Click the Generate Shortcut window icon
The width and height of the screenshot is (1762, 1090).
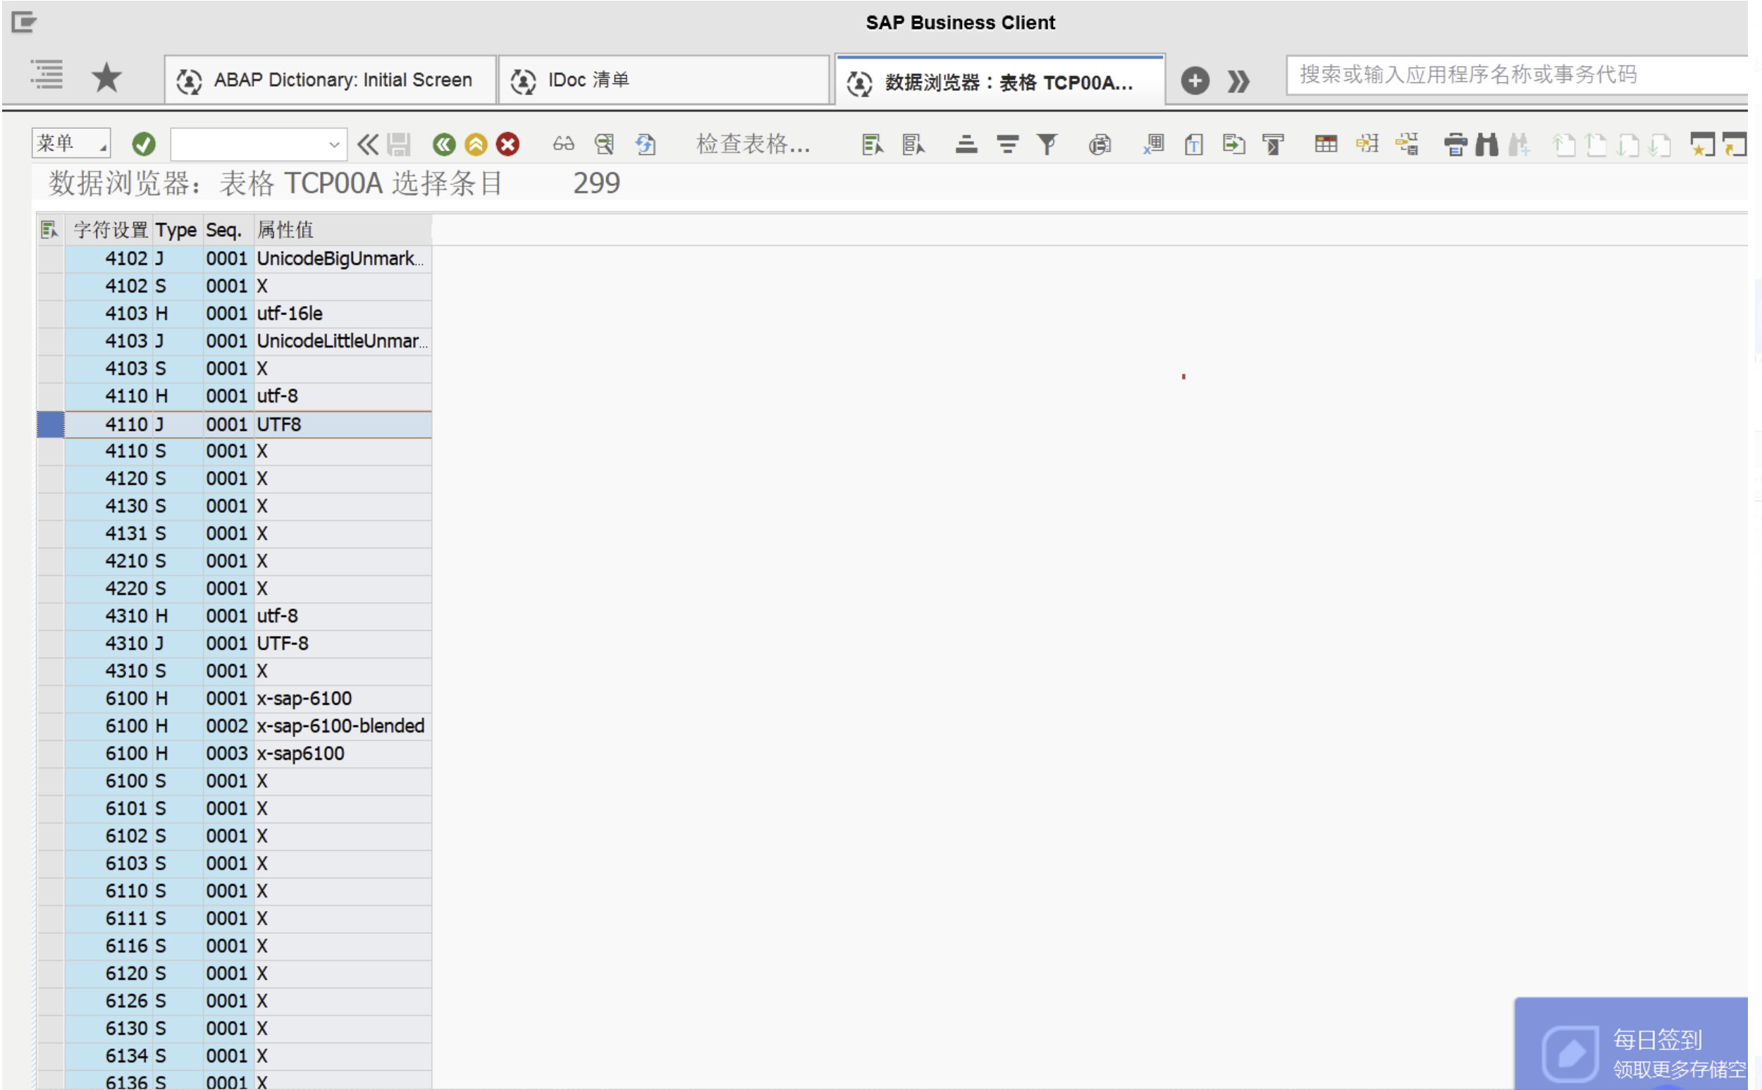click(1735, 144)
